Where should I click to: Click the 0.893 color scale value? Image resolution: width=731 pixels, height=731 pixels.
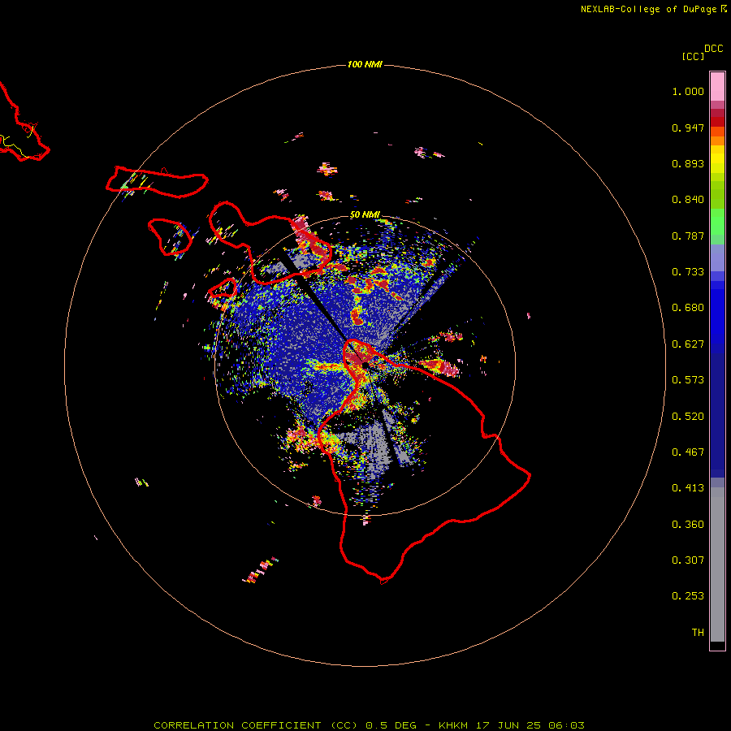(x=688, y=163)
